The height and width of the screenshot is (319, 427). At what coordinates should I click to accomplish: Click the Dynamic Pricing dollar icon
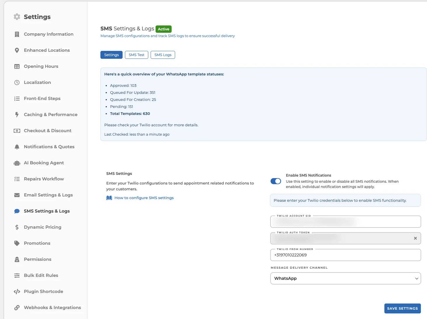[x=17, y=227]
